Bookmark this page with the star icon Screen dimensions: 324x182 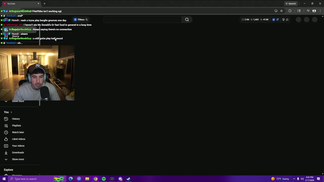(281, 11)
